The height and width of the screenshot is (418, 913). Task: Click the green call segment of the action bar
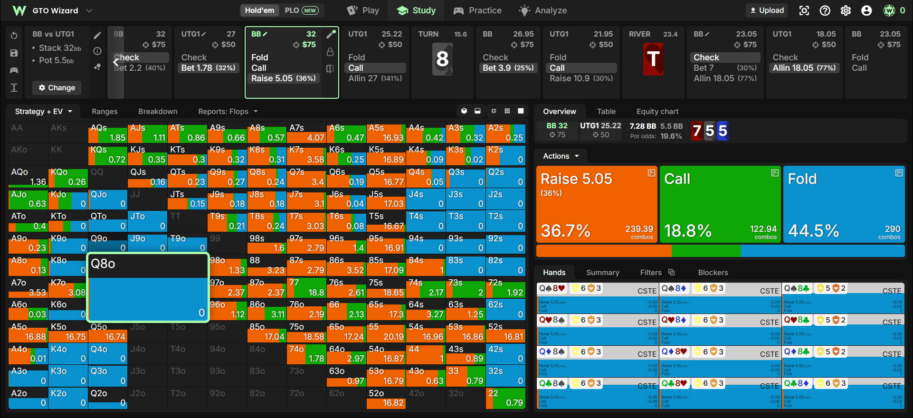click(x=706, y=251)
